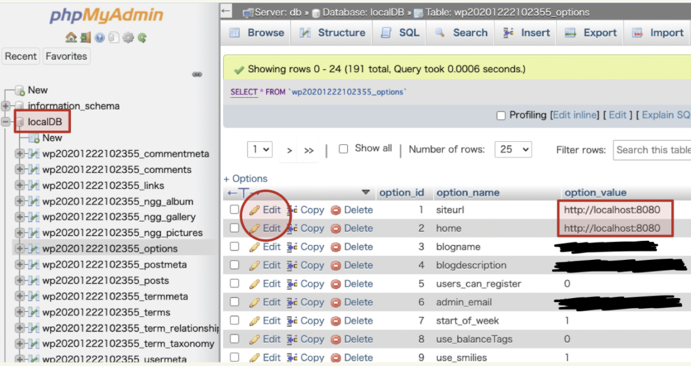Click the Delete icon for blogdescription row
691x366 pixels.
point(336,266)
